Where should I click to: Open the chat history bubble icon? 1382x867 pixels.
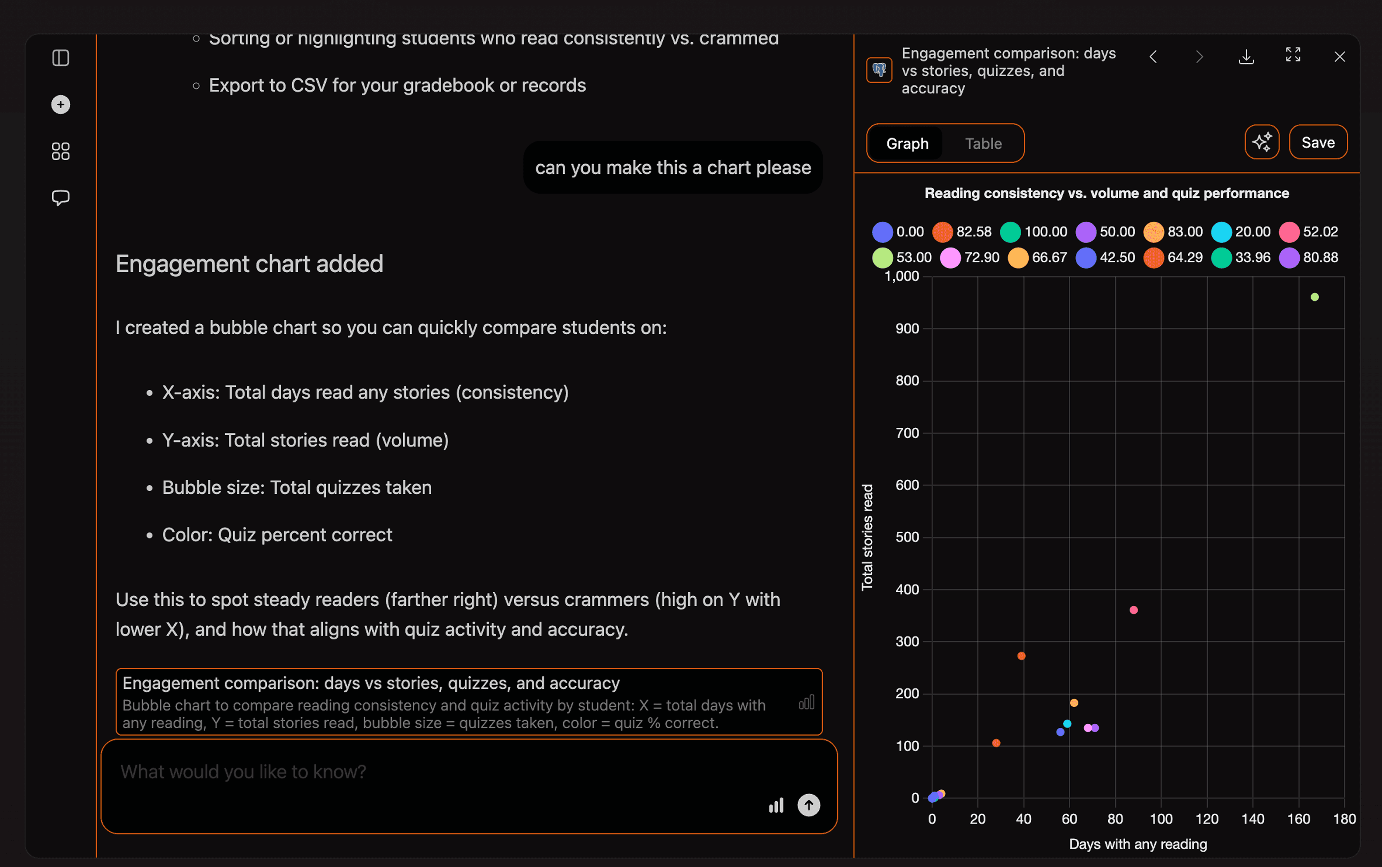[60, 198]
